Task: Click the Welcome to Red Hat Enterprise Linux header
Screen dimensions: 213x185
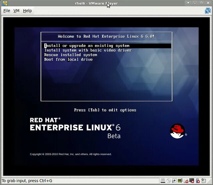Action: (x=106, y=36)
